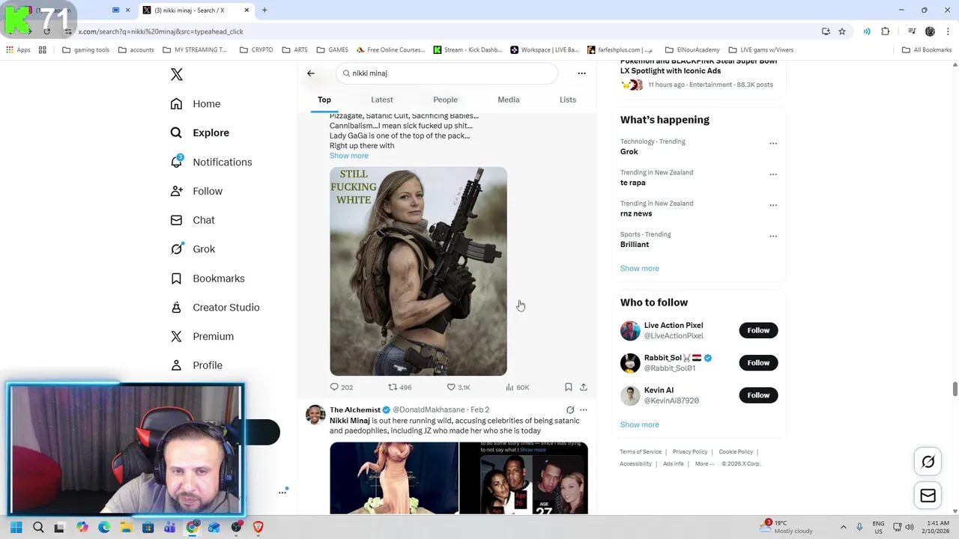Bookmark the post with the rifle image
The image size is (959, 539).
[568, 387]
